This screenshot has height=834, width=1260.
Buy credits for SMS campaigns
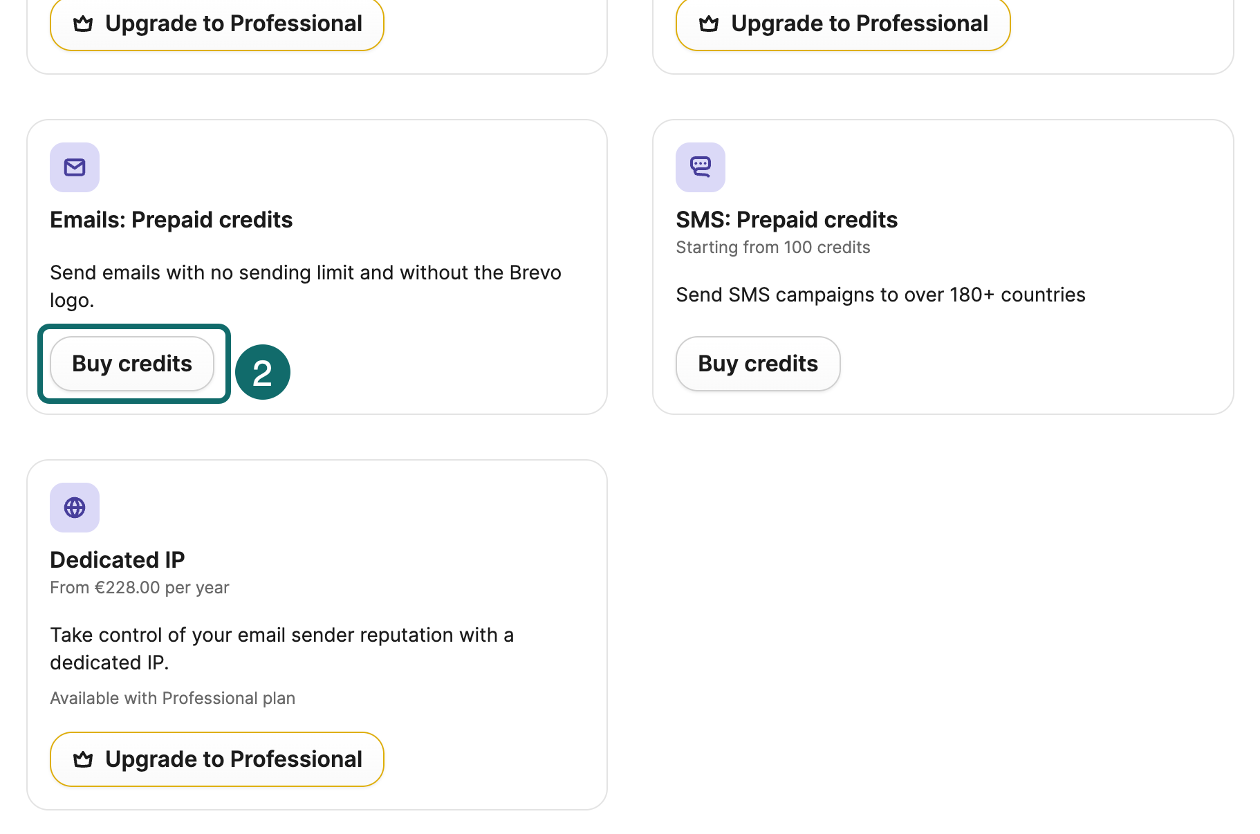(x=757, y=363)
